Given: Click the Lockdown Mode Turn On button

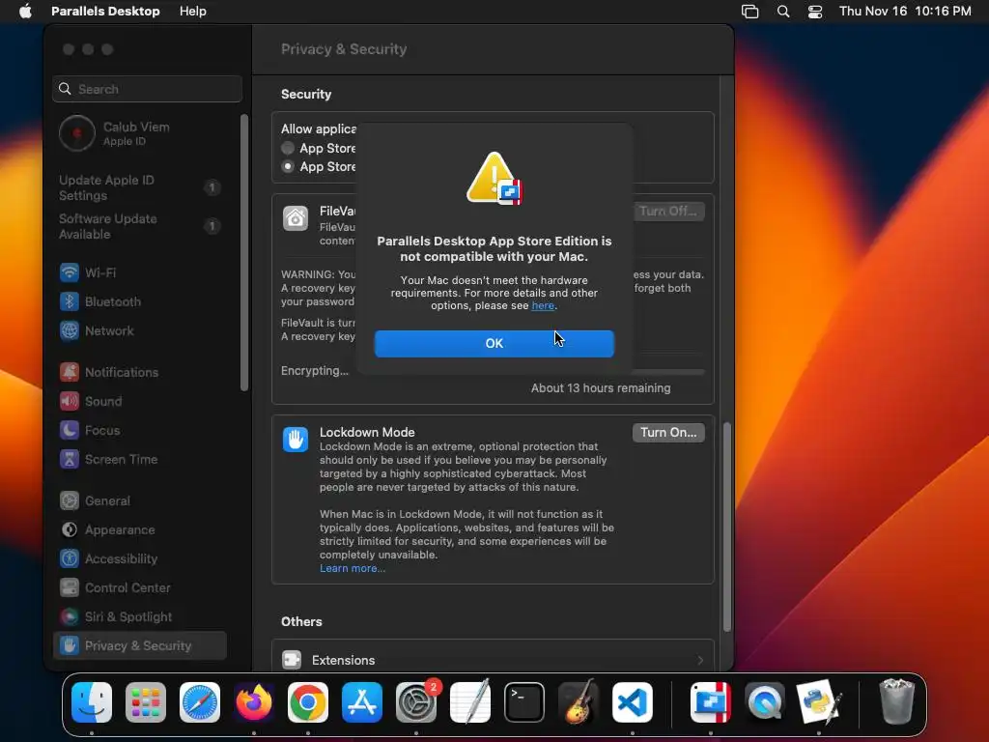Looking at the screenshot, I should coord(668,432).
